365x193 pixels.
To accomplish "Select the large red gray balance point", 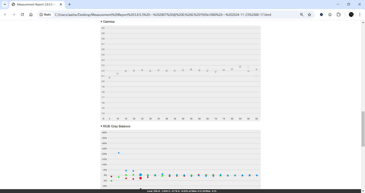I will click(141, 178).
